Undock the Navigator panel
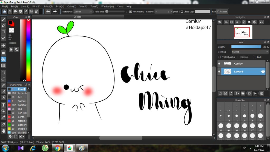The width and height of the screenshot is (270, 152). pyautogui.click(x=265, y=17)
